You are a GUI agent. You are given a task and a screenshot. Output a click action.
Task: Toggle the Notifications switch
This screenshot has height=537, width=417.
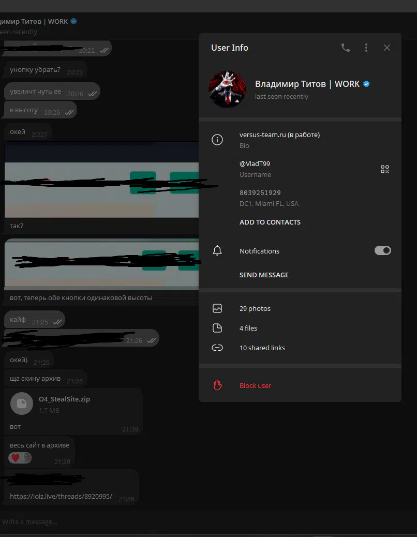[x=382, y=250]
